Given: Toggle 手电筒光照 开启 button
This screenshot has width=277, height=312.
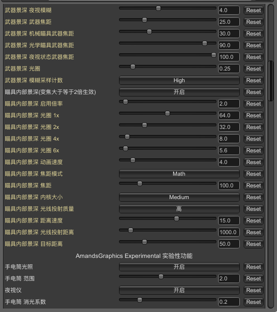Looking at the screenshot, I should click(179, 267).
